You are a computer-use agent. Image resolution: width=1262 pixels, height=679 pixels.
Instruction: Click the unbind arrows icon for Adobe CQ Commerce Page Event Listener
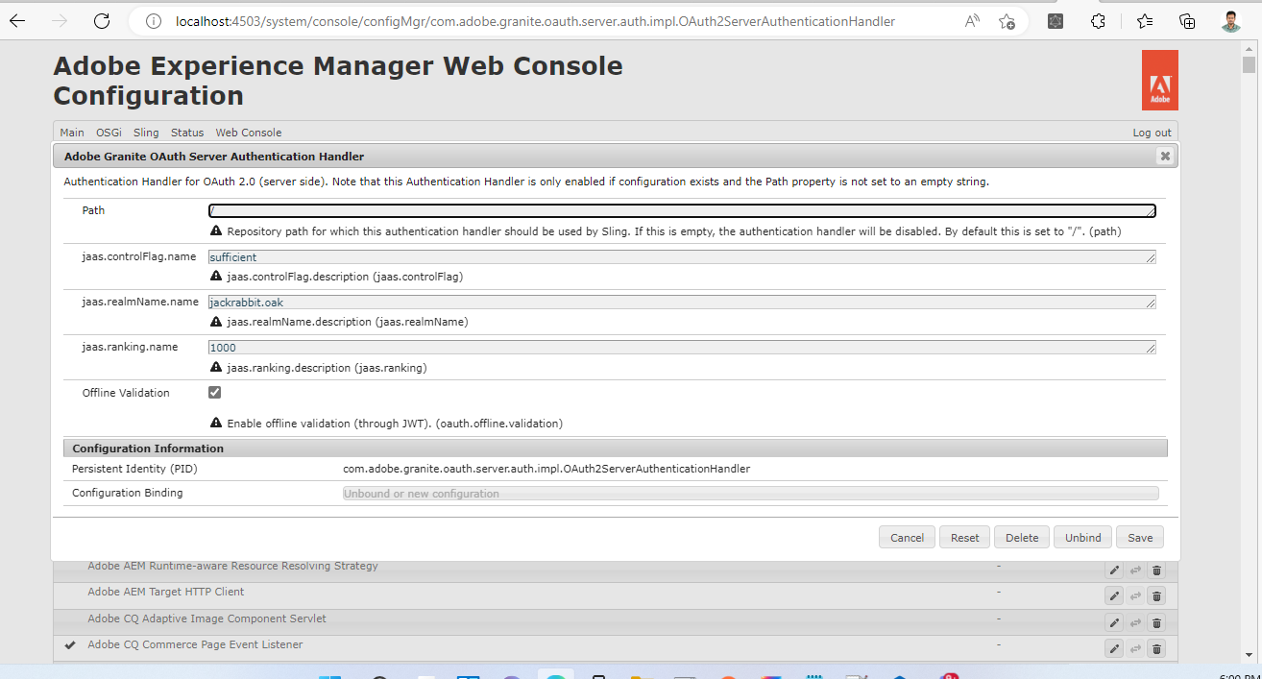[1135, 648]
